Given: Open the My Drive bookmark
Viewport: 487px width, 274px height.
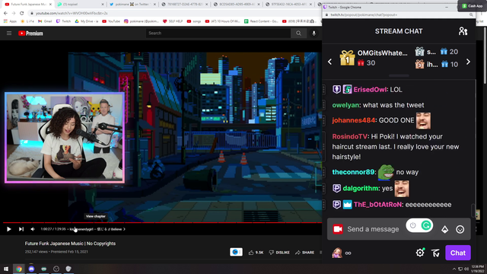Looking at the screenshot, I should tap(87, 21).
